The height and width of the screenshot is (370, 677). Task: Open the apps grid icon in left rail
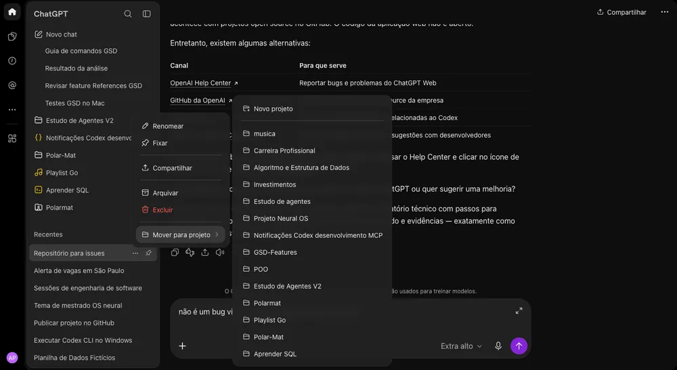[12, 138]
